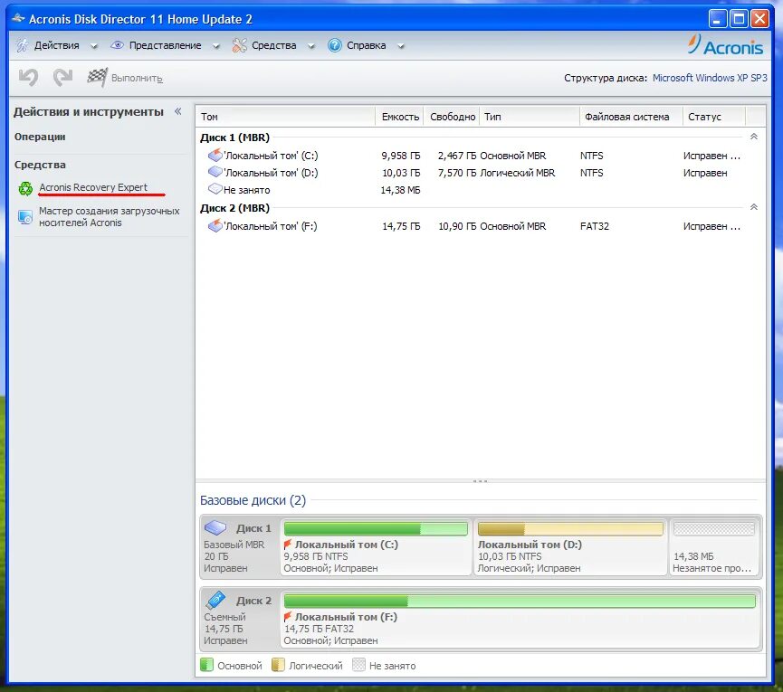Select the 'Локальный том' (C:) row name
Image resolution: width=783 pixels, height=692 pixels.
coord(271,156)
